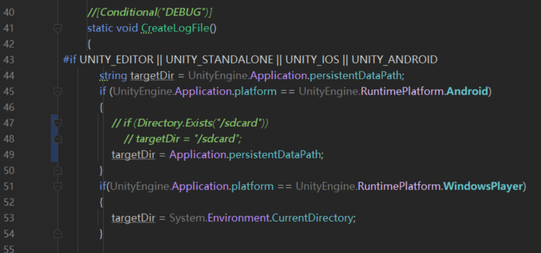This screenshot has height=253, width=541.
Task: Select line number 43 in the gutter
Action: (x=9, y=60)
